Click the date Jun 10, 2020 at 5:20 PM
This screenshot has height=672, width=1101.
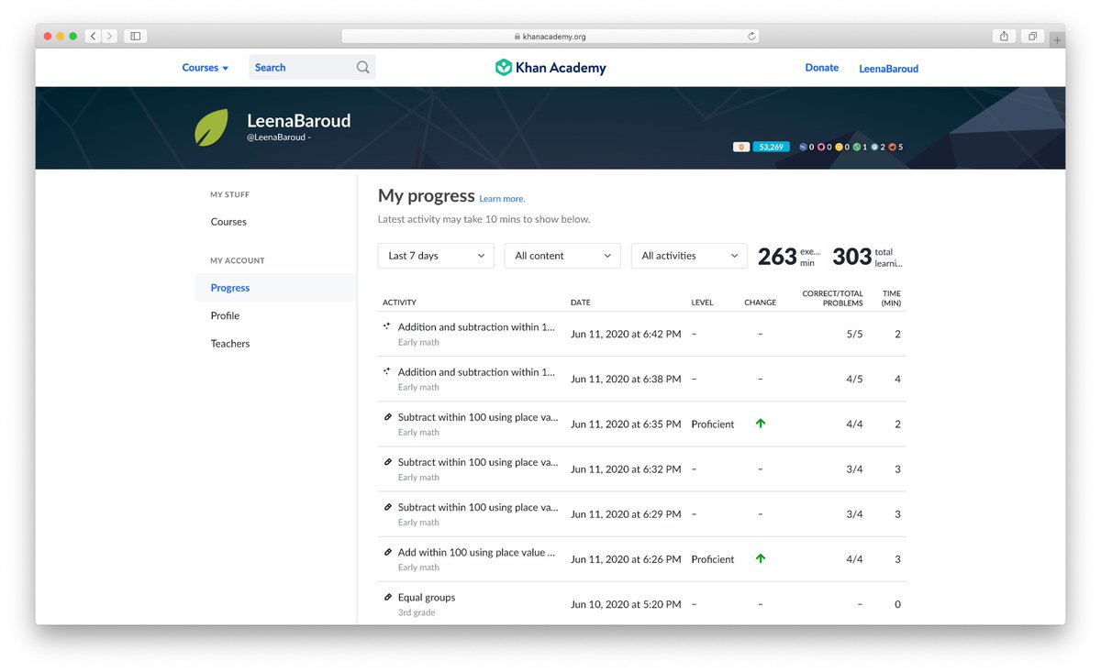pyautogui.click(x=626, y=605)
